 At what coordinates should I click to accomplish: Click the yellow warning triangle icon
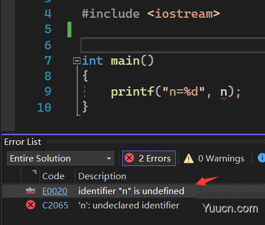pyautogui.click(x=188, y=159)
